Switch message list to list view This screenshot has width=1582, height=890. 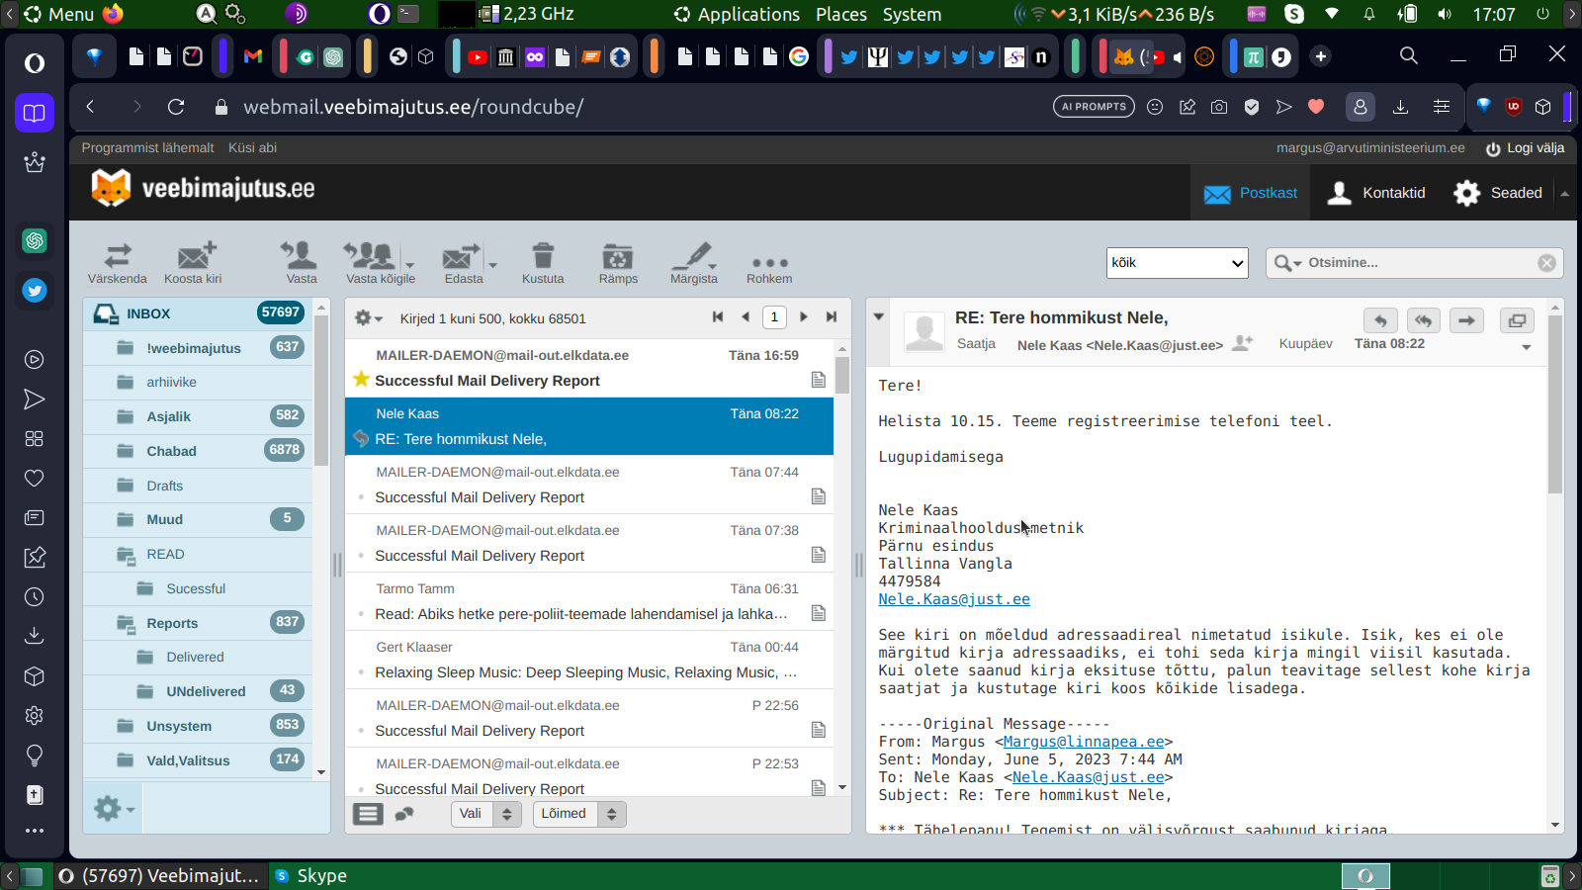(368, 814)
